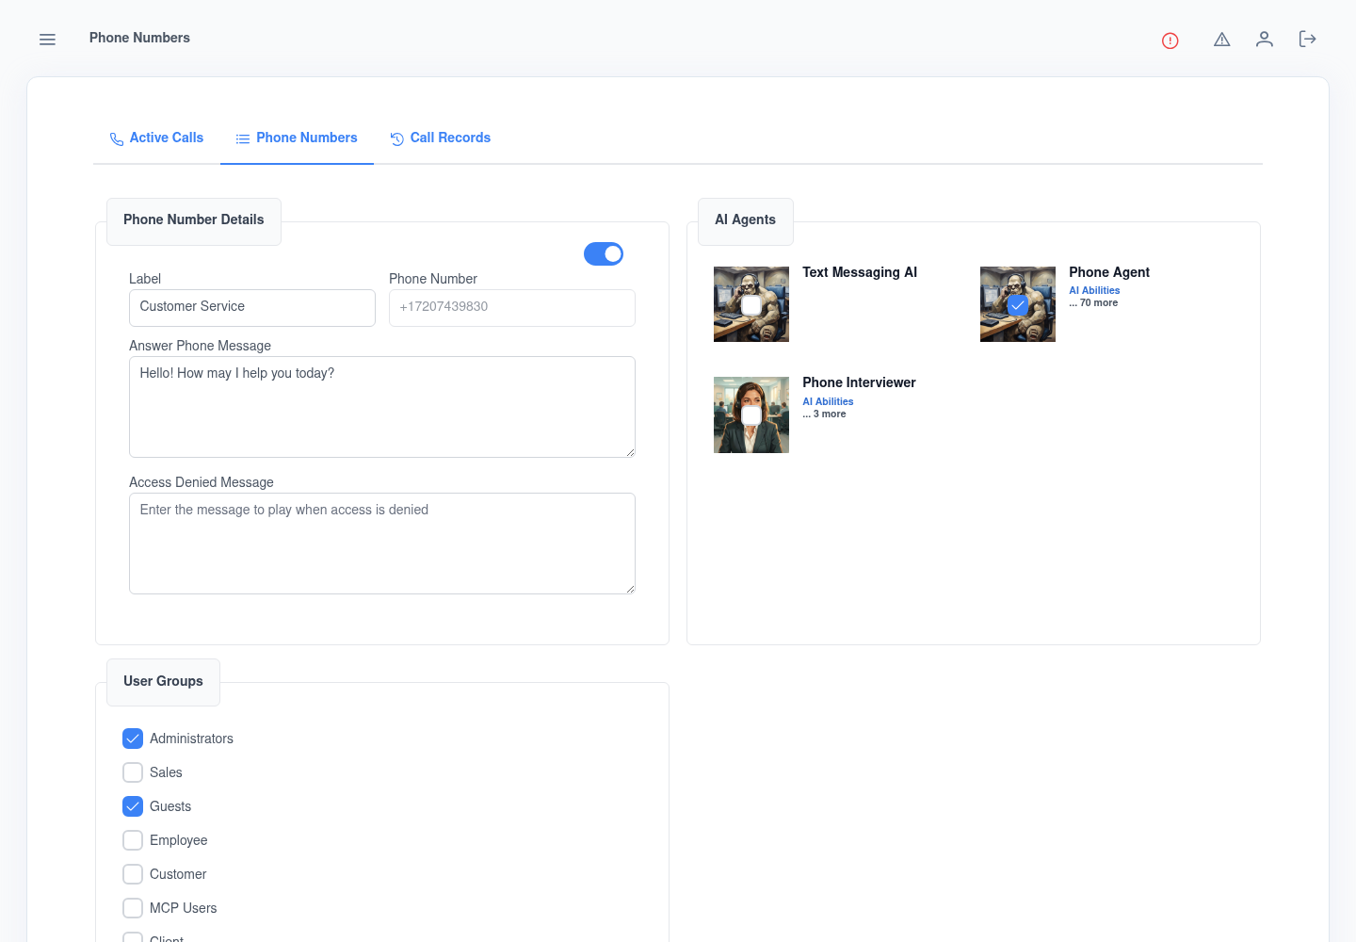Click the Access Denied Message textarea

point(382,544)
